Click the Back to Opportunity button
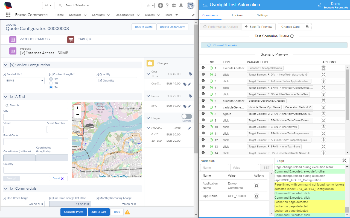Viewport: 350px width, 218px height. pyautogui.click(x=172, y=27)
